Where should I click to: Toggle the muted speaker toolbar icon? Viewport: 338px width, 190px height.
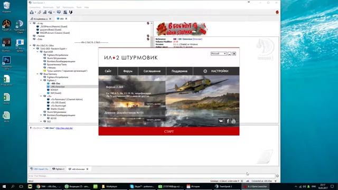[50, 12]
